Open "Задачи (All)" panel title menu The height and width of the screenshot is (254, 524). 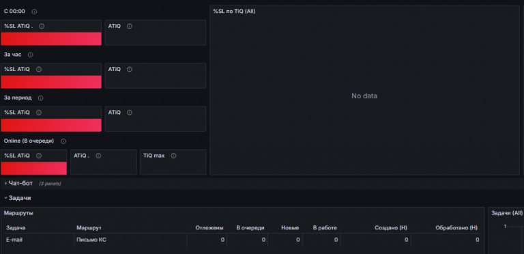point(507,213)
